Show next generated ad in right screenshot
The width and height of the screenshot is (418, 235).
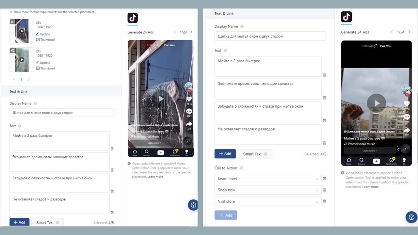410,32
